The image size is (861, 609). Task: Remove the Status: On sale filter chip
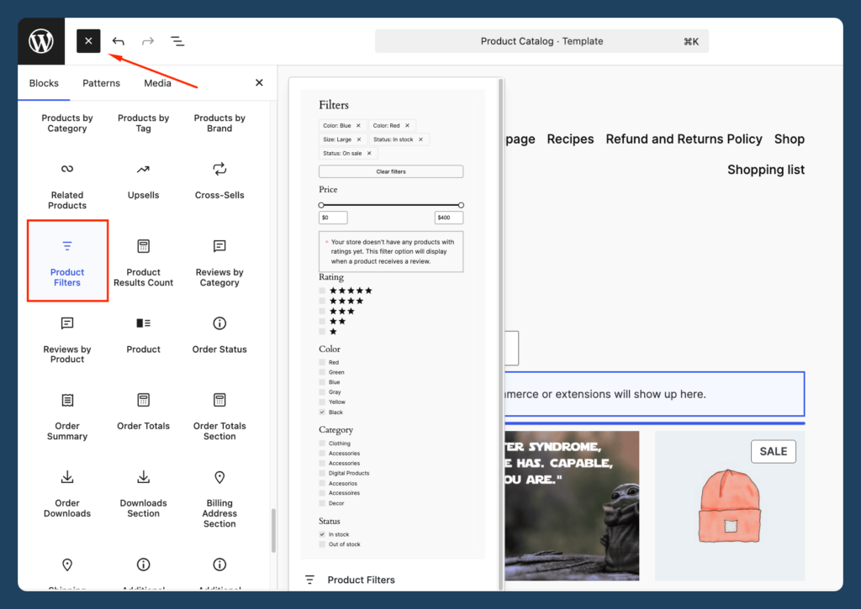coord(369,153)
